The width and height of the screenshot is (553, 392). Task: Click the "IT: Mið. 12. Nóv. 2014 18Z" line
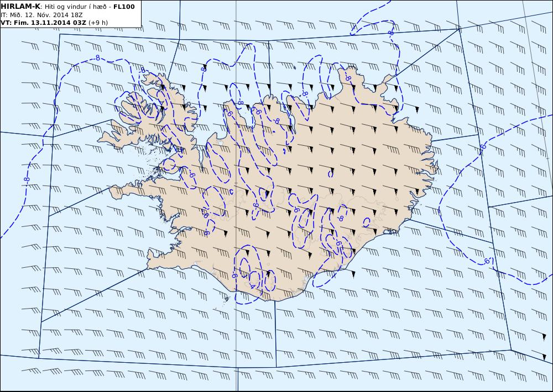41,15
